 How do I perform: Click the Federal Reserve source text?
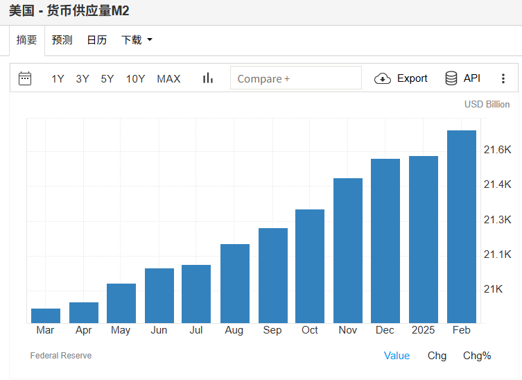coord(60,355)
